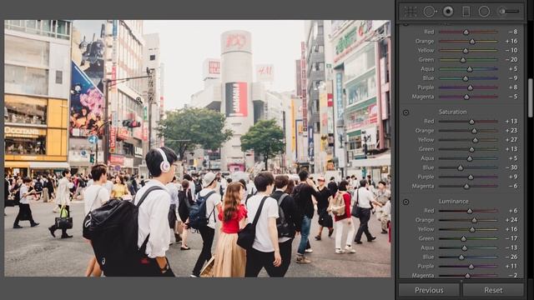The image size is (534, 300).
Task: Click the Hue Purple slider
Action: (468, 87)
